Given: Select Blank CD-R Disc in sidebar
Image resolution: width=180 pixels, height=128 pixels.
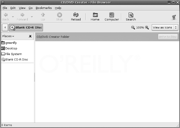Looking at the screenshot, I should [x=15, y=60].
